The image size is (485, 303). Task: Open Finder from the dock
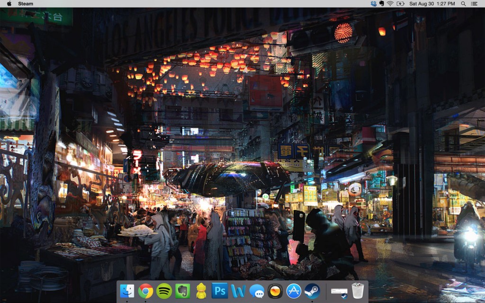click(x=127, y=291)
